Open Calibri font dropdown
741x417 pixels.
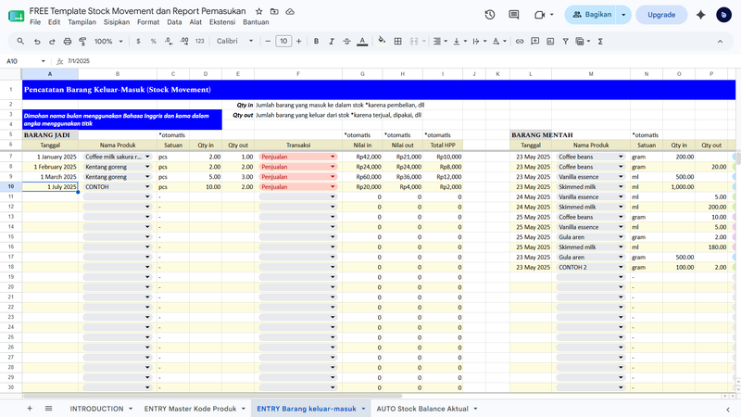point(235,42)
